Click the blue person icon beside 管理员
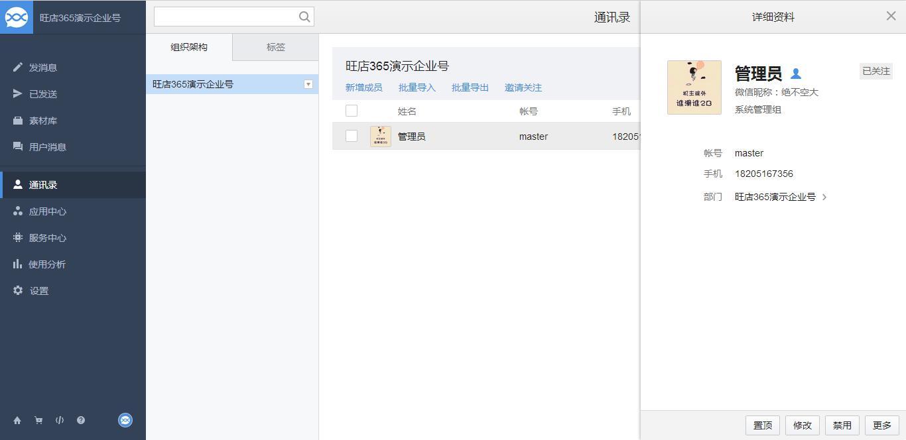This screenshot has width=906, height=440. (796, 74)
